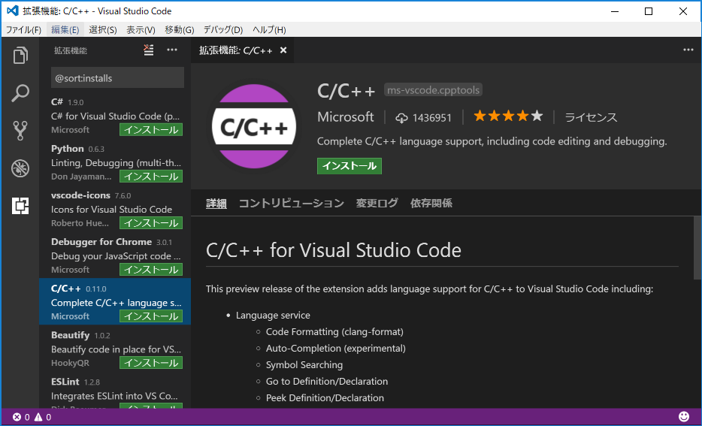Select the Extensions view icon

click(20, 206)
